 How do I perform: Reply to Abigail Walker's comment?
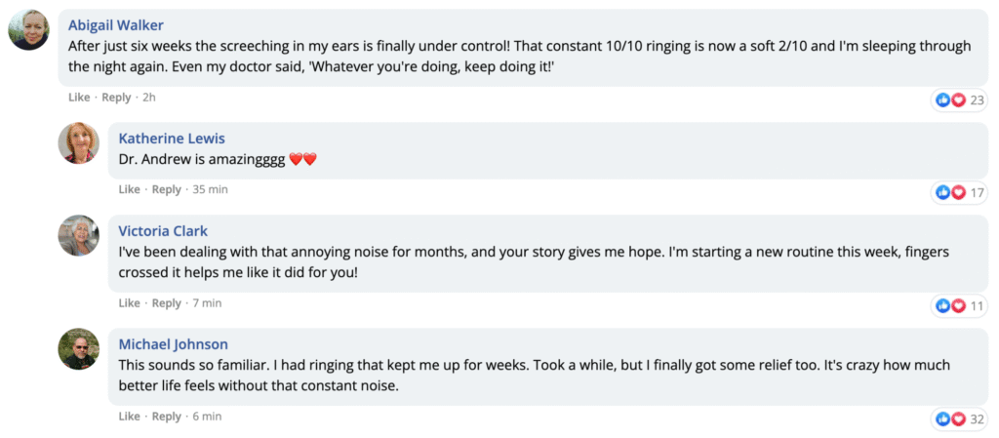[x=117, y=98]
